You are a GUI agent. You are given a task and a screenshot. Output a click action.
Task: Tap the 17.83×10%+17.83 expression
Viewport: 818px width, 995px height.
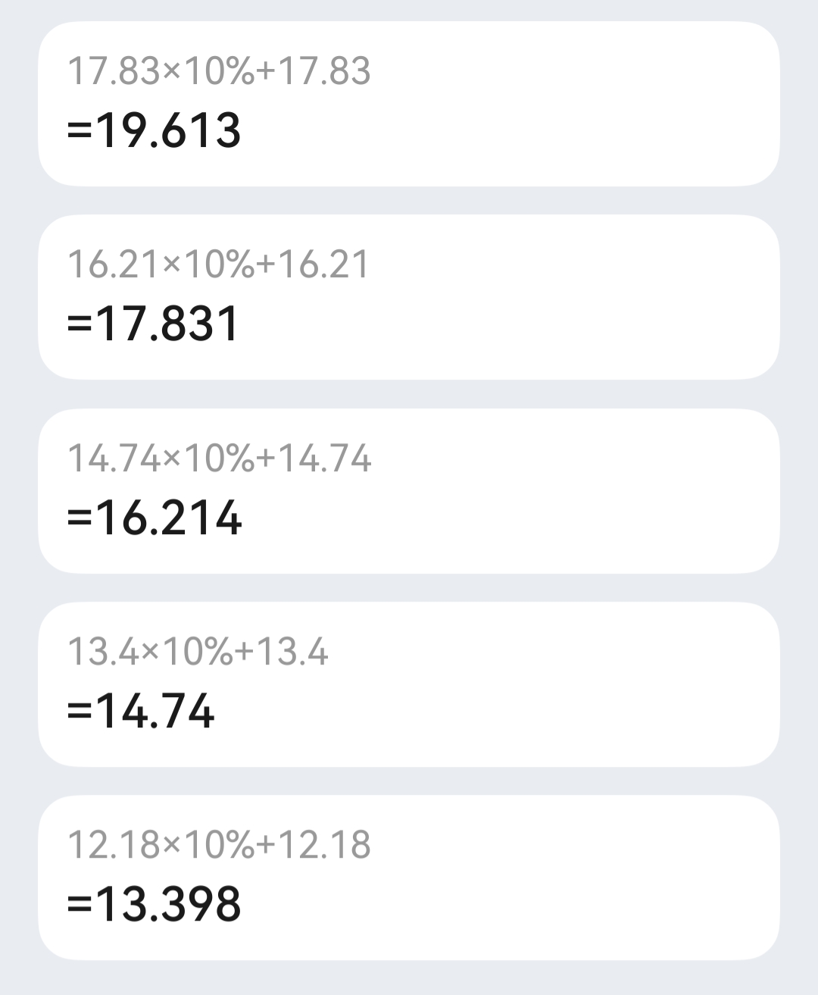219,71
